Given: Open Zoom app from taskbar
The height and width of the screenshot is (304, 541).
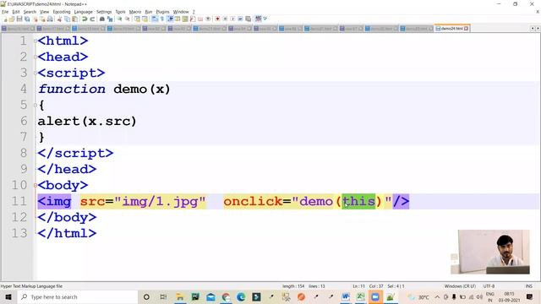Looking at the screenshot, I should pos(375,296).
